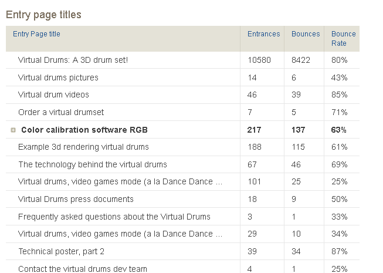
Task: Click bounce rate 34% cell
Action: click(x=339, y=234)
